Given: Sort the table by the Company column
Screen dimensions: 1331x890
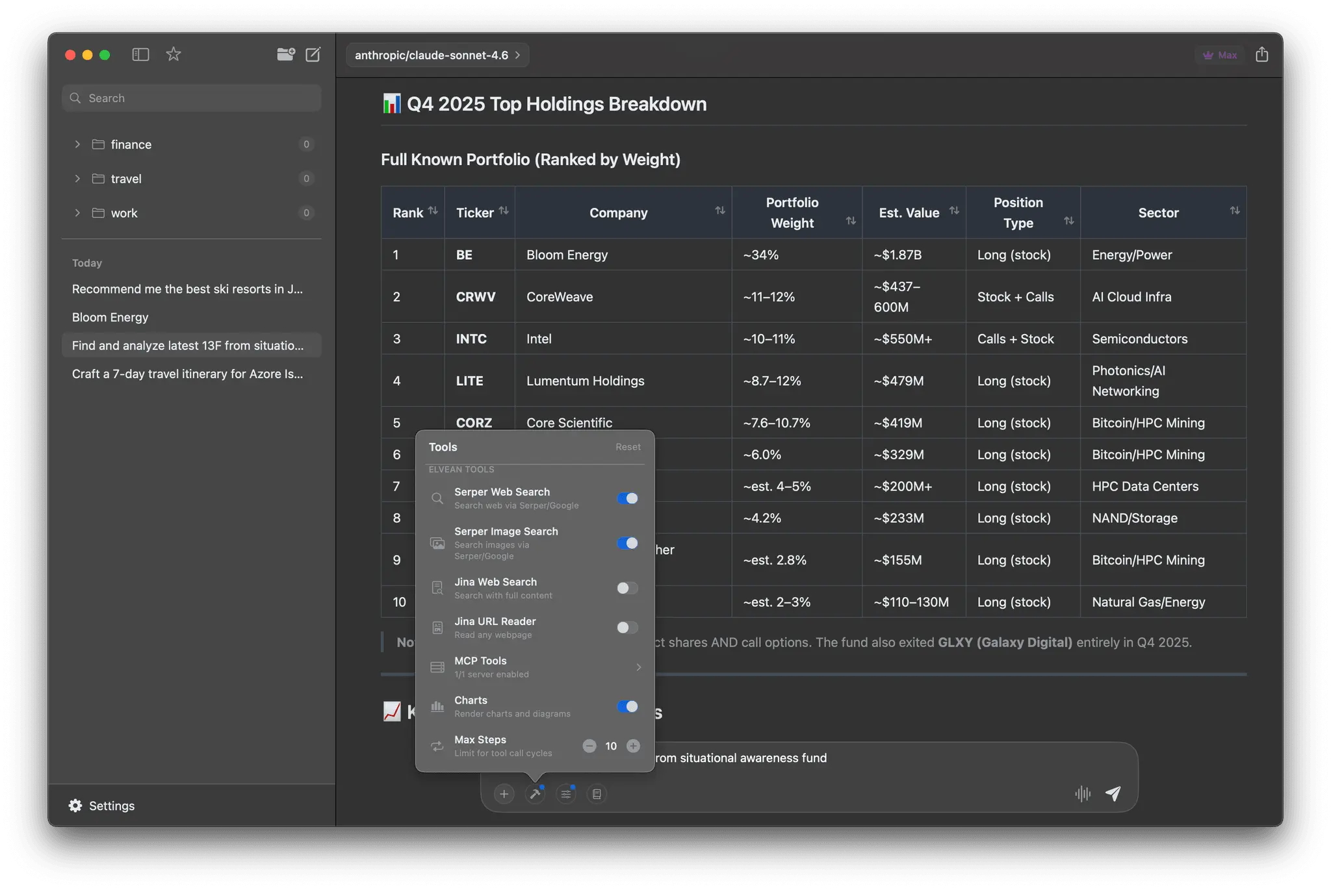Looking at the screenshot, I should [x=720, y=210].
